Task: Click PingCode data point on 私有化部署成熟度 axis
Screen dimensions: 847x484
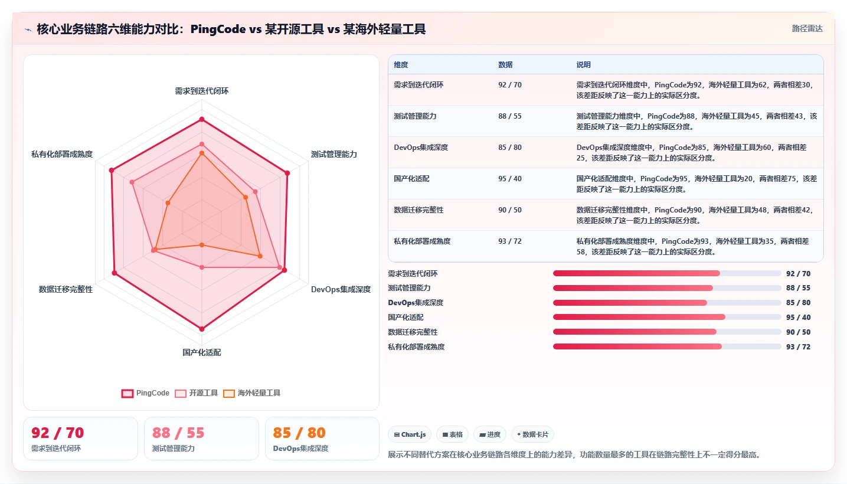Action: pos(112,171)
